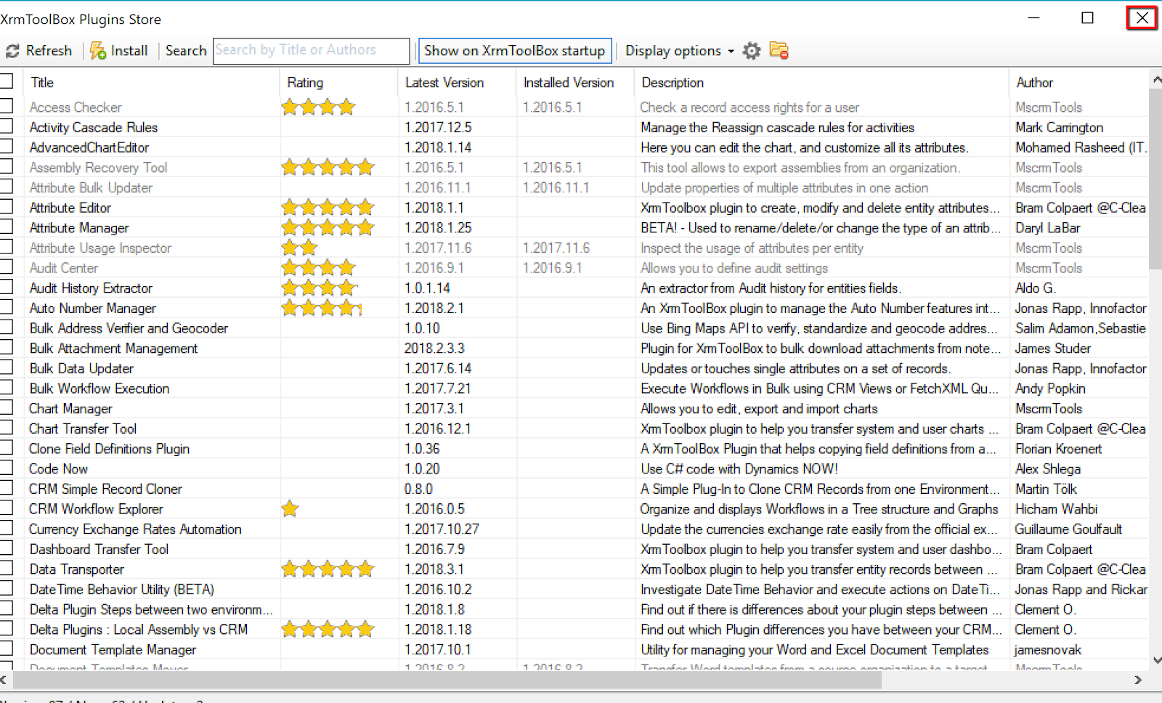1162x703 pixels.
Task: Click the Search by Title or Authors field
Action: point(311,51)
